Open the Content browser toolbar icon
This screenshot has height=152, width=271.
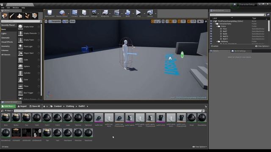pyautogui.click(x=75, y=13)
